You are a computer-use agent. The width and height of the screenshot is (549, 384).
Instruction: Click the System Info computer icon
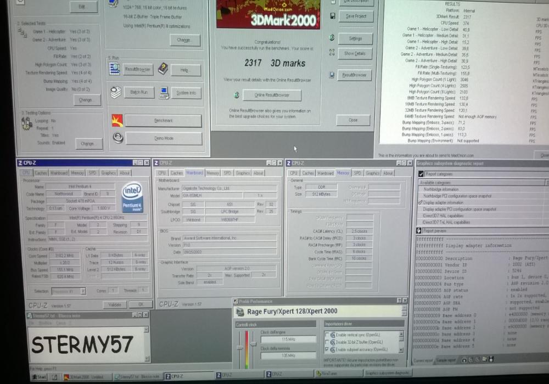tap(164, 93)
